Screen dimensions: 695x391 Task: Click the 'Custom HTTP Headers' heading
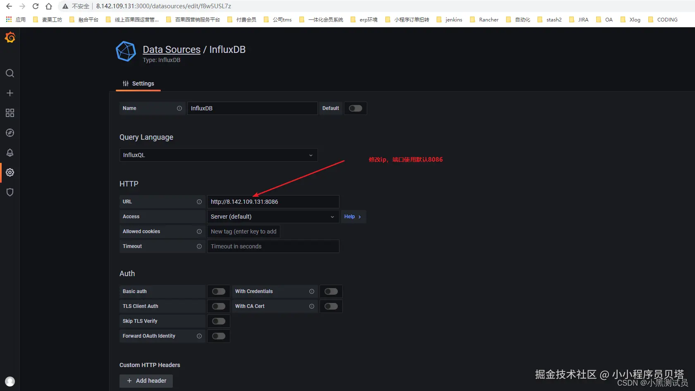tap(150, 365)
